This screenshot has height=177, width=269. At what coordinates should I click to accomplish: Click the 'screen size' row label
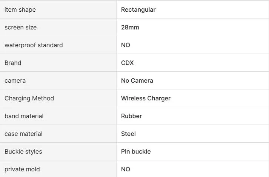click(x=20, y=28)
